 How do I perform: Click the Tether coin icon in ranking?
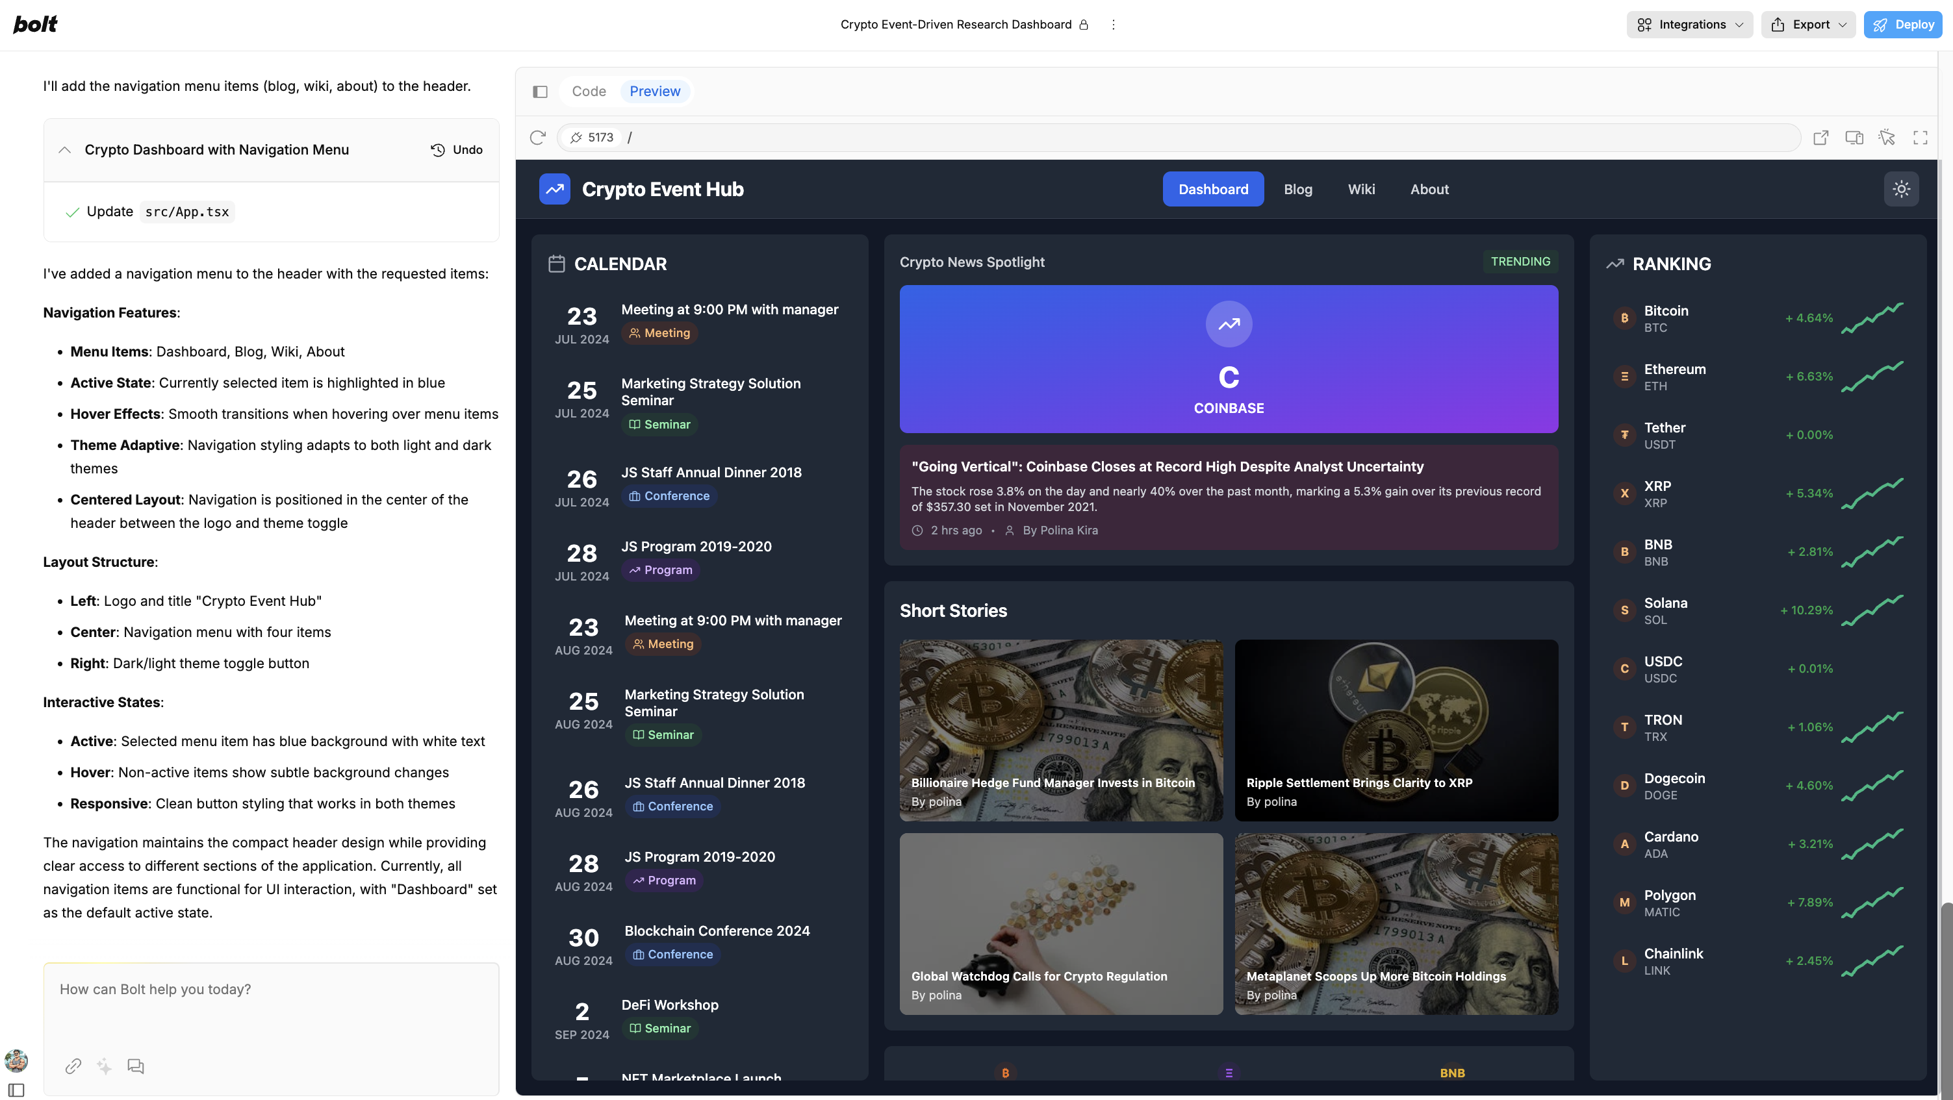click(x=1624, y=435)
